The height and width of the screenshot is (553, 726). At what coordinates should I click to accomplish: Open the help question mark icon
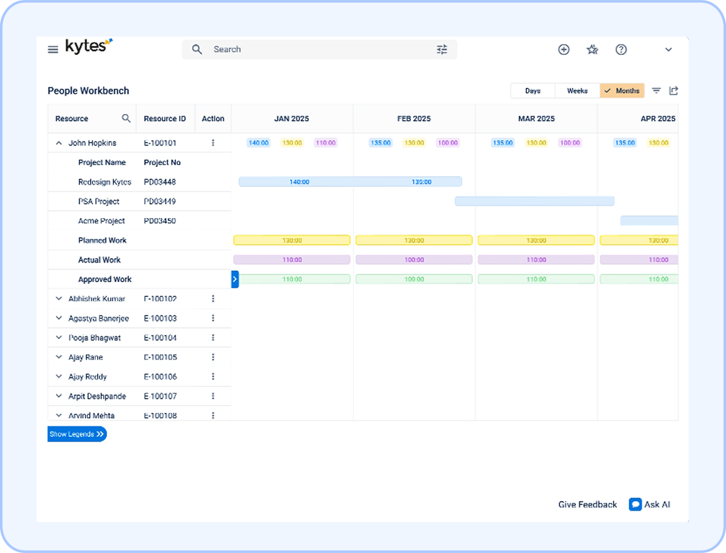621,49
